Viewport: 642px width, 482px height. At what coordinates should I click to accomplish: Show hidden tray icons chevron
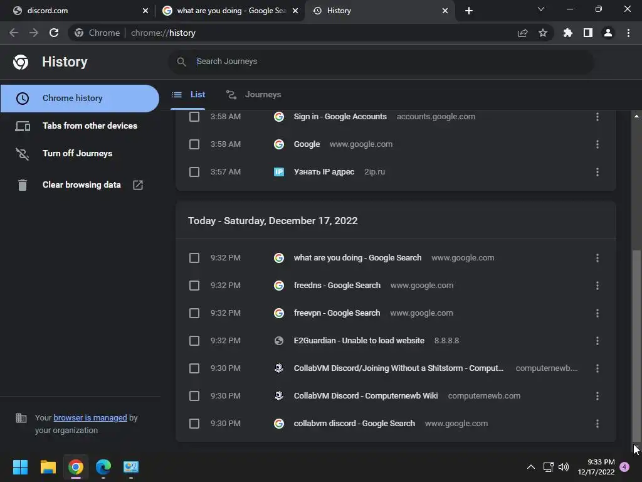tap(530, 467)
